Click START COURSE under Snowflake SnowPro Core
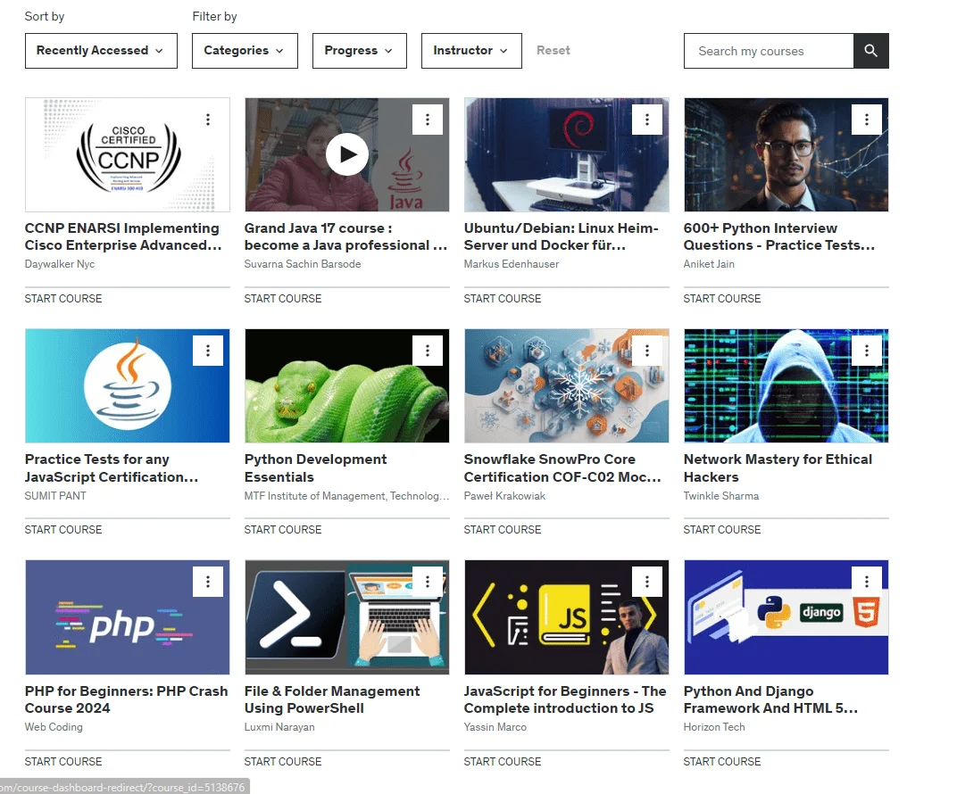Viewport: 957px width, 794px height. pyautogui.click(x=503, y=529)
